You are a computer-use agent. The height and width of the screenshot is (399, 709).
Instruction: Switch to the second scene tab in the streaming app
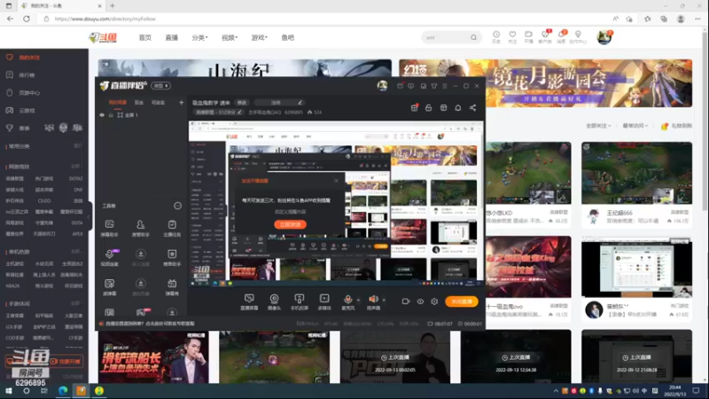tap(139, 103)
